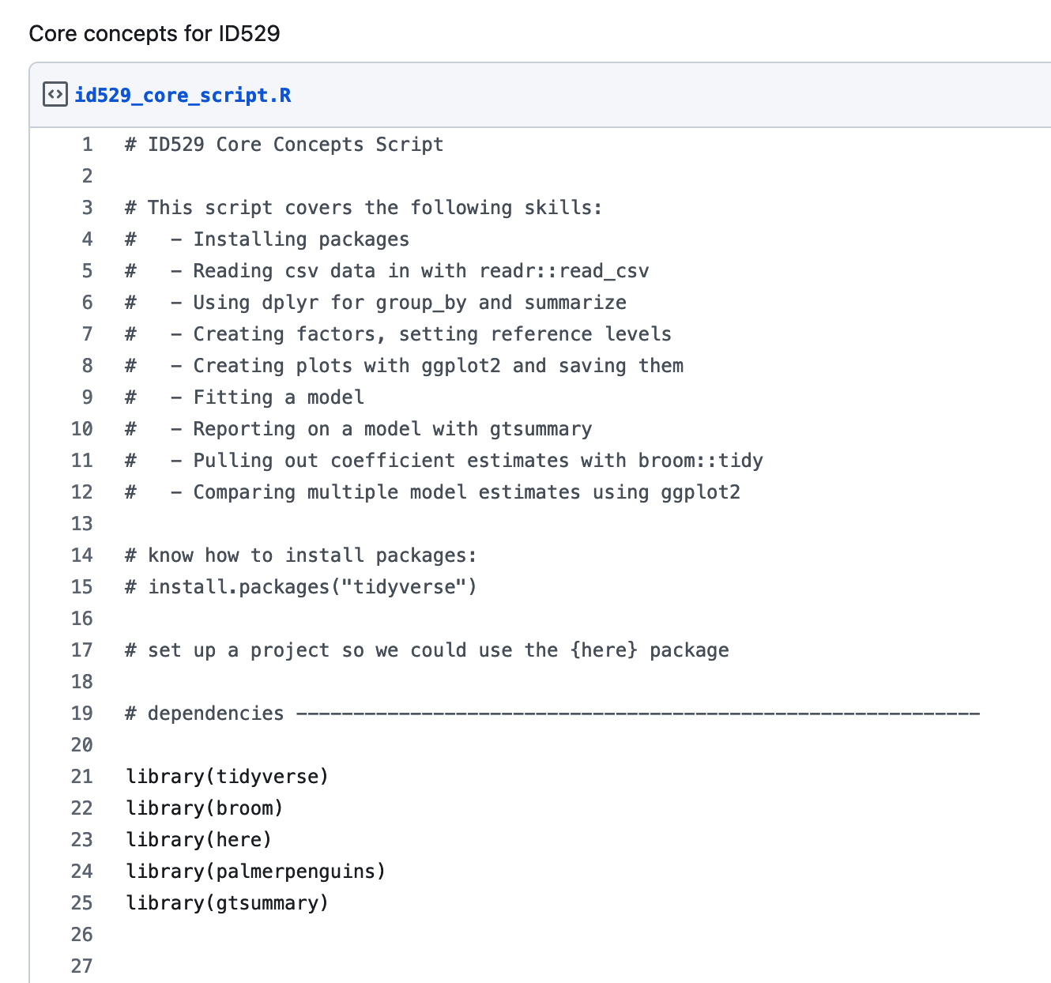Click the "ID529 Core Concepts Script" comment line
Viewport: 1051px width, 983px height.
click(x=284, y=145)
